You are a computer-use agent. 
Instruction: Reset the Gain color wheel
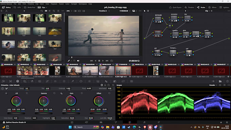82,93
